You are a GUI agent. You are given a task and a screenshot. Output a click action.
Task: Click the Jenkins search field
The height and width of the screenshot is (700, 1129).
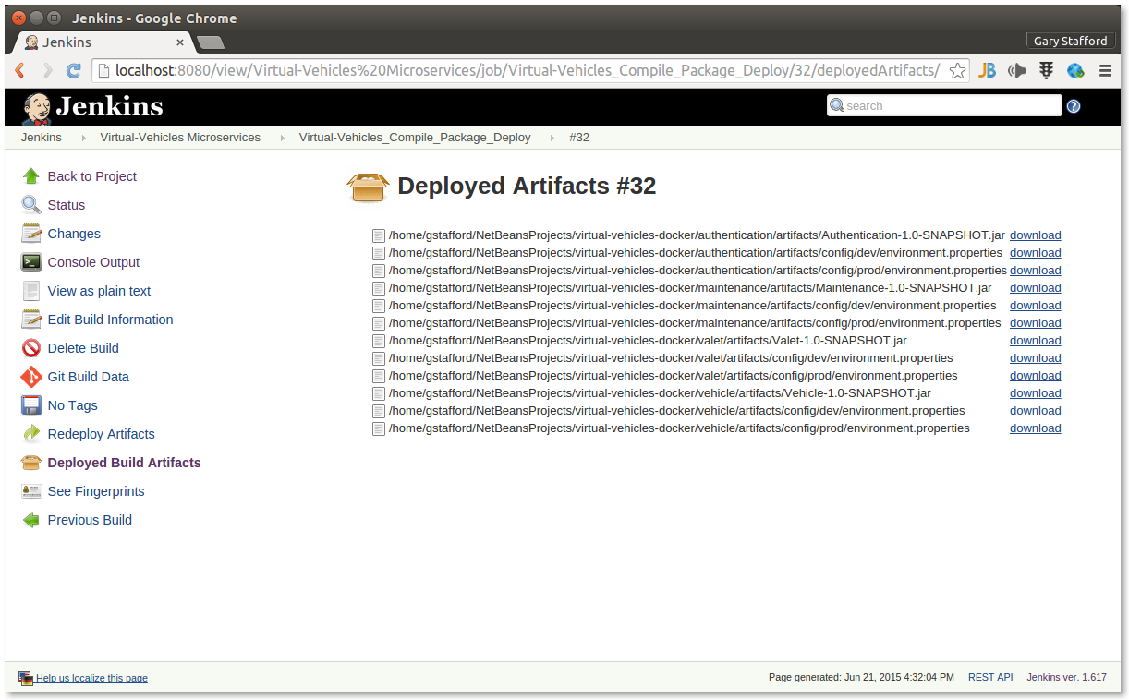point(944,106)
